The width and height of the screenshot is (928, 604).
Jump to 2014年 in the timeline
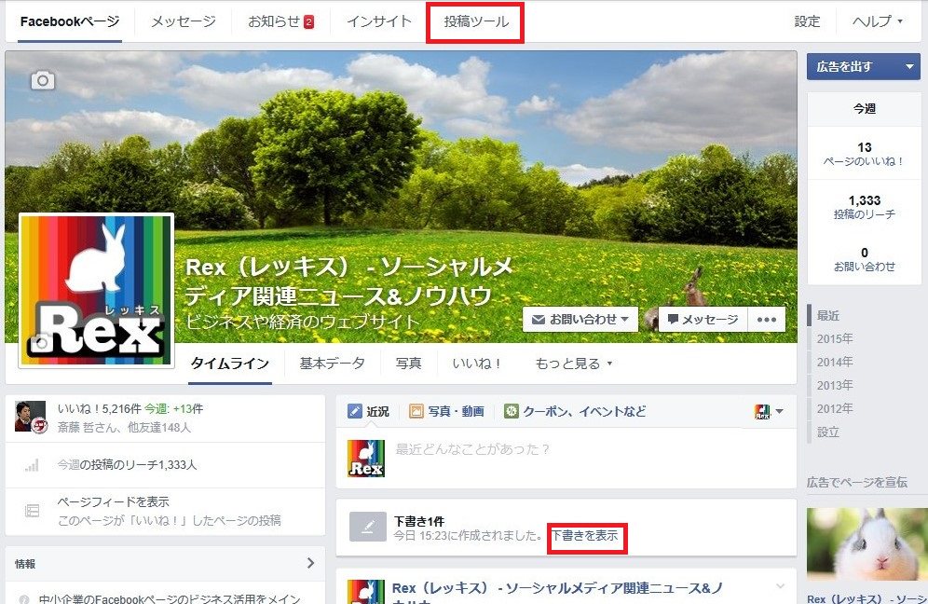tap(835, 362)
